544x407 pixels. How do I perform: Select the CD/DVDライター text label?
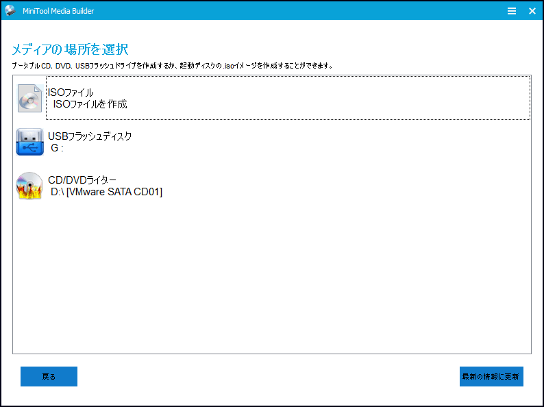coord(82,180)
